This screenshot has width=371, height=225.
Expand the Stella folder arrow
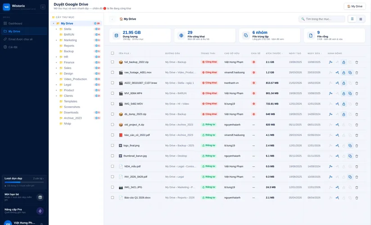[56, 29]
